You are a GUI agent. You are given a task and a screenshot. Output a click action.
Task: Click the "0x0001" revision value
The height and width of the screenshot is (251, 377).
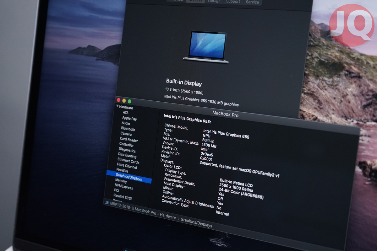pos(206,159)
